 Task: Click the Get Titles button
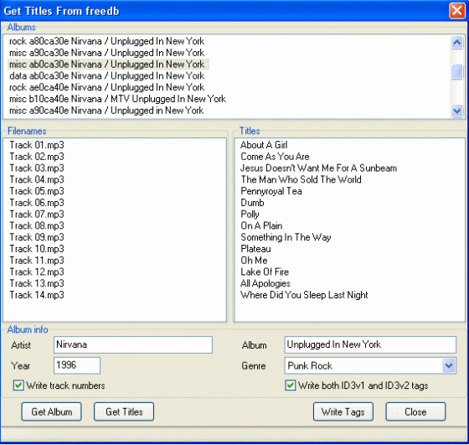point(124,411)
